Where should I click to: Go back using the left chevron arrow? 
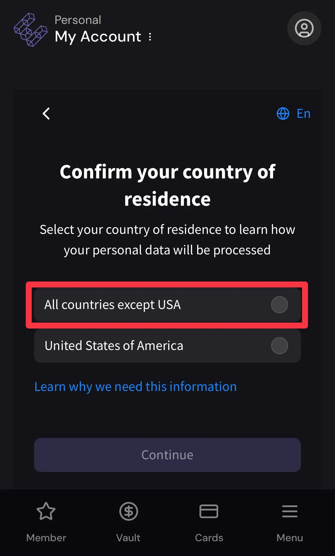pos(46,114)
